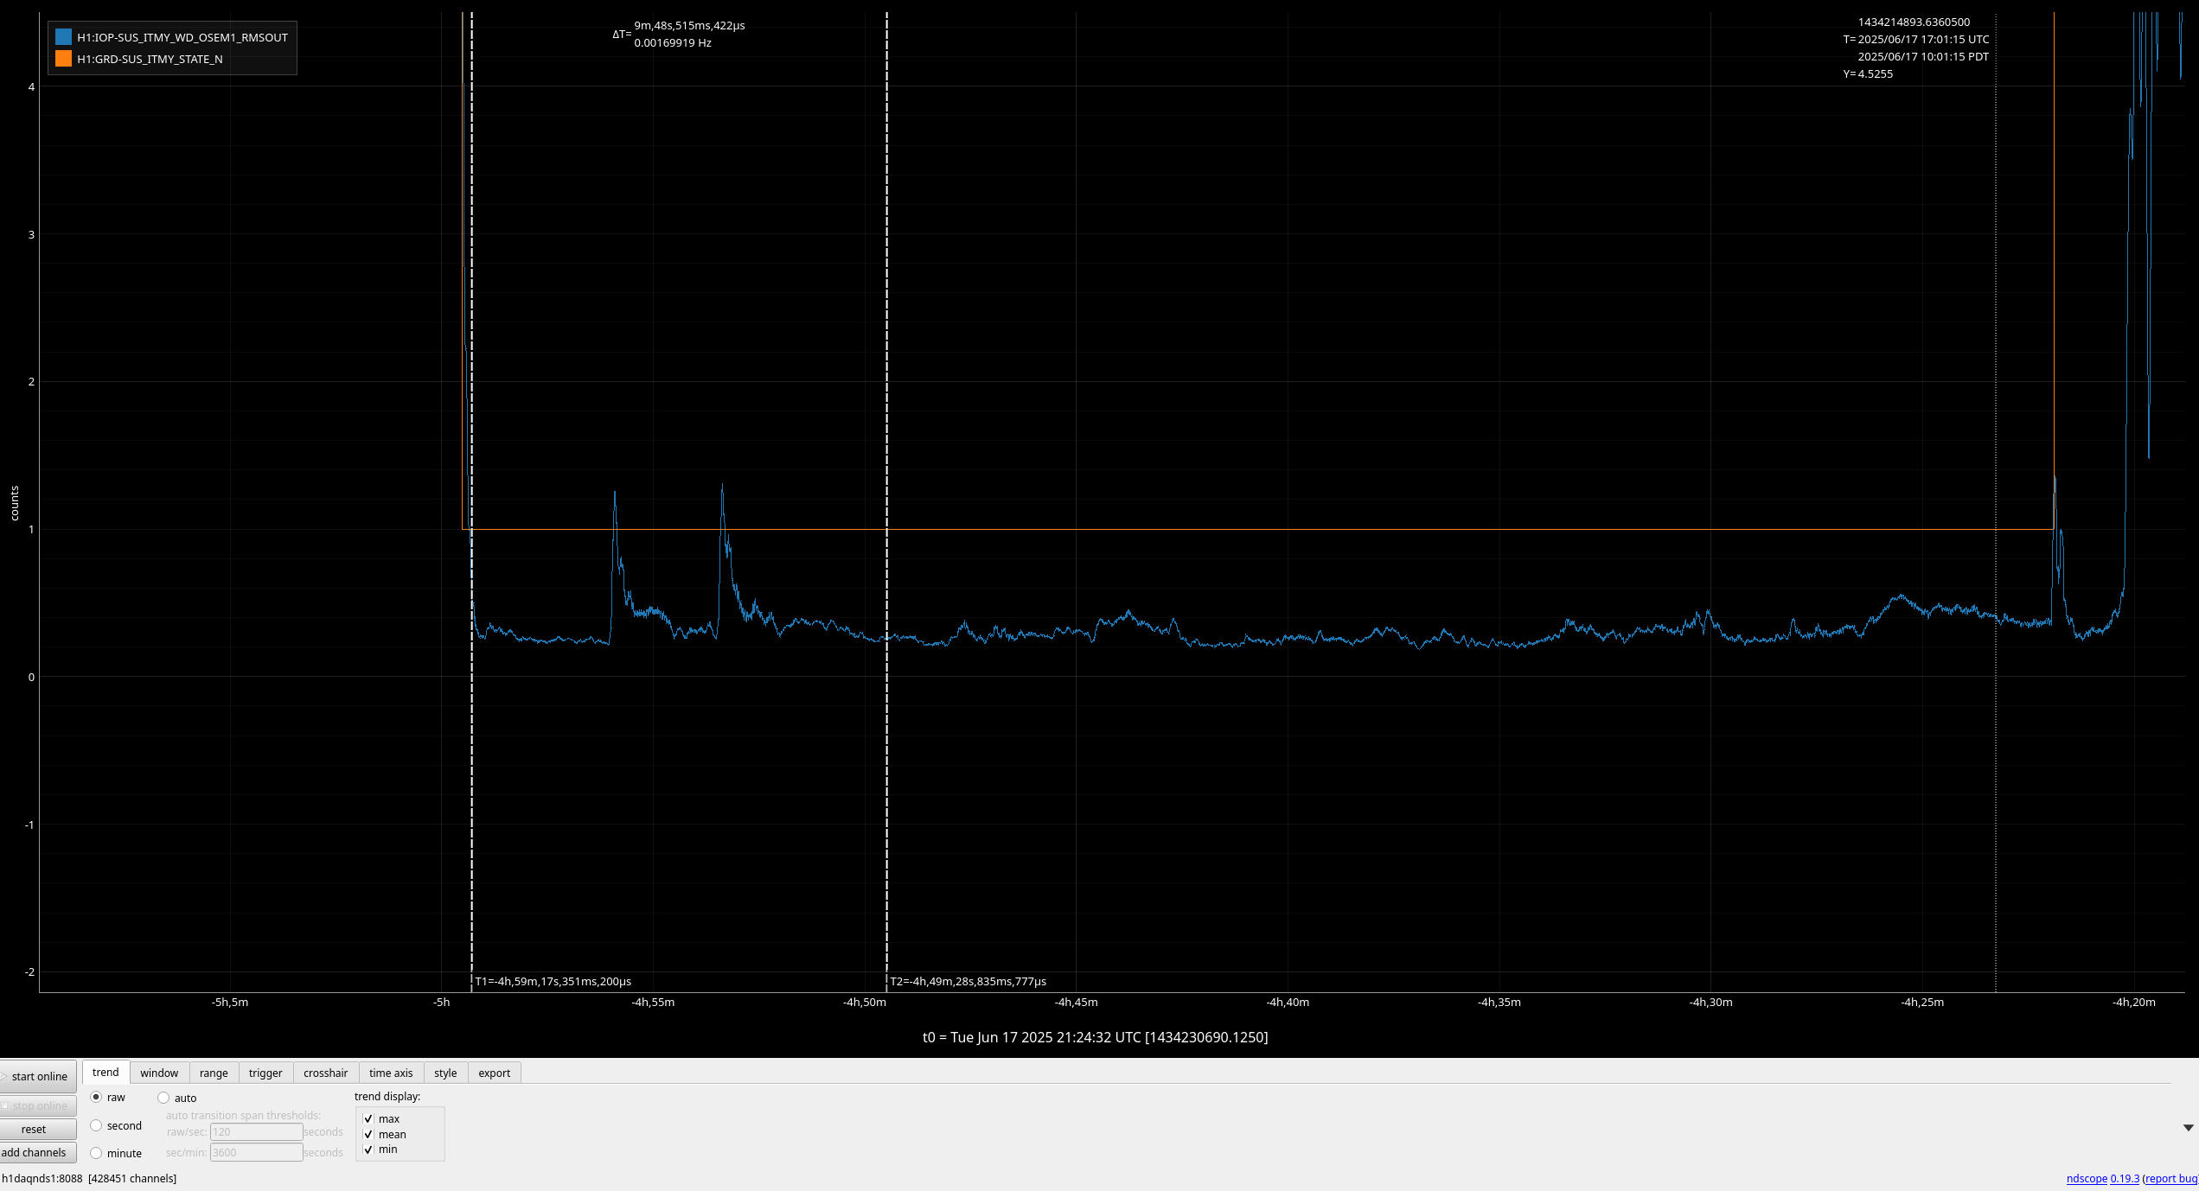Viewport: 2199px width, 1191px height.
Task: Click the t0 = Tue Jun 17 2025 label
Action: click(1095, 1037)
